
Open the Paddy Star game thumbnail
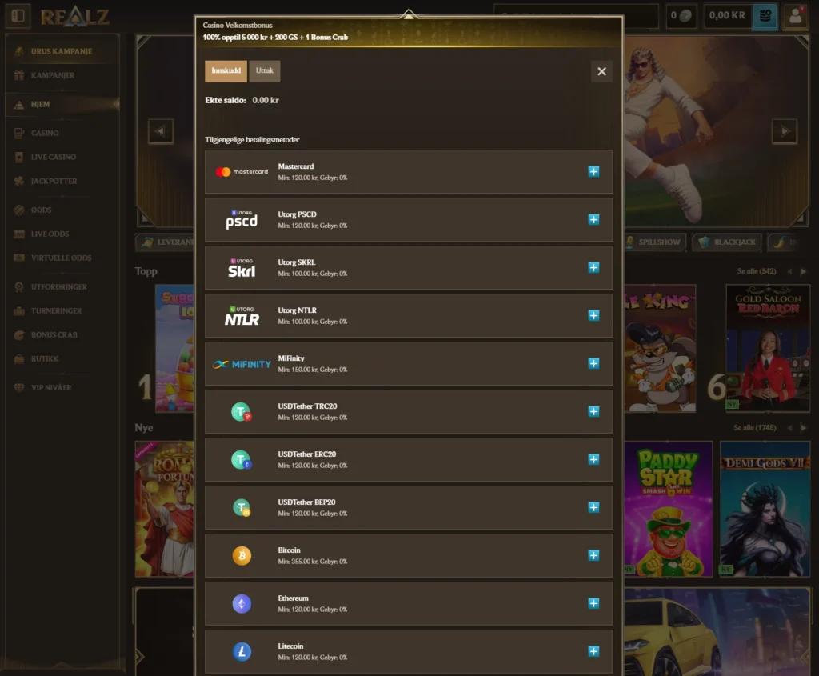pos(668,509)
